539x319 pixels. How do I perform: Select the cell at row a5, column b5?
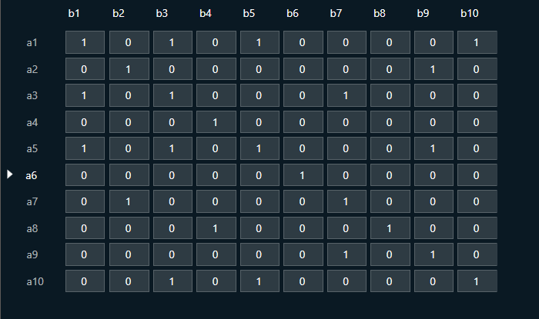point(259,148)
